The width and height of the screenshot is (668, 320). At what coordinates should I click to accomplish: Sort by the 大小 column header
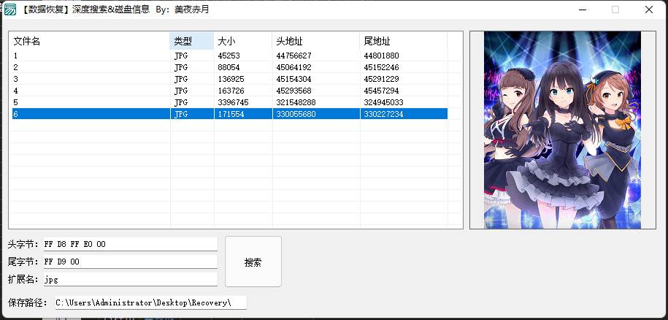pos(243,42)
